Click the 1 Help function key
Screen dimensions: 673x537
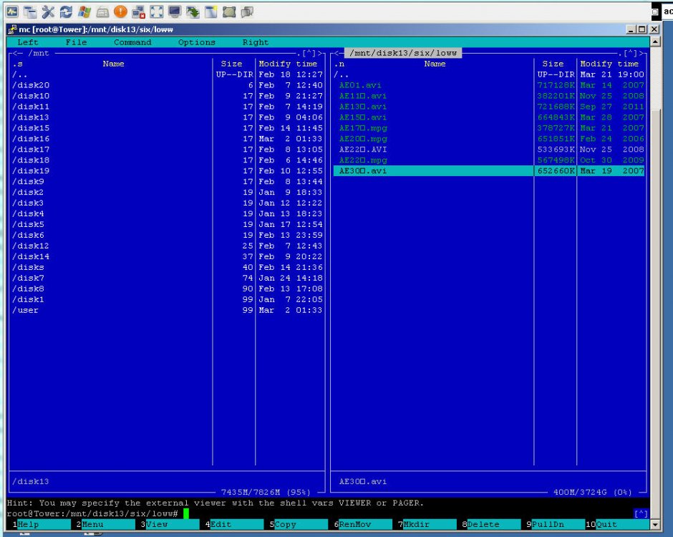point(42,524)
